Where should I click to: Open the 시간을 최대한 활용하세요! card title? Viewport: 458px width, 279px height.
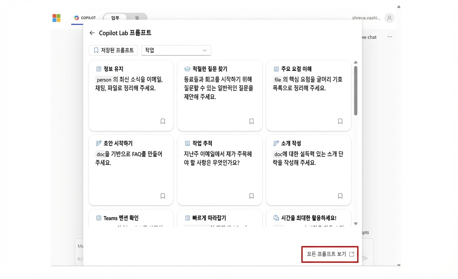(309, 218)
